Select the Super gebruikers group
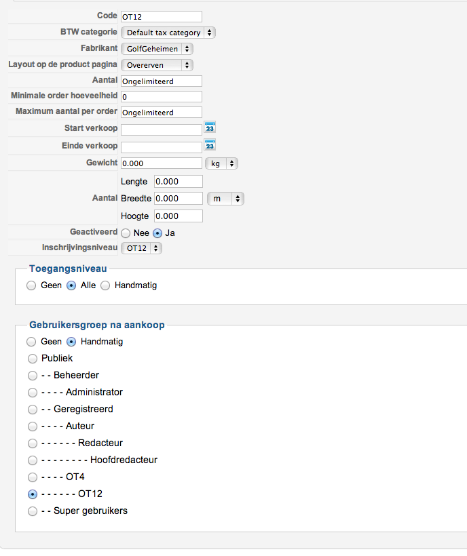 point(33,511)
